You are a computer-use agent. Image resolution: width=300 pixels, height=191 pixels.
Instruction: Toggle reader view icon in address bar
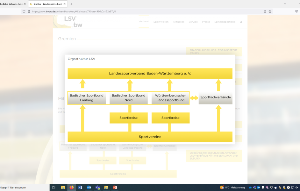click(265, 11)
